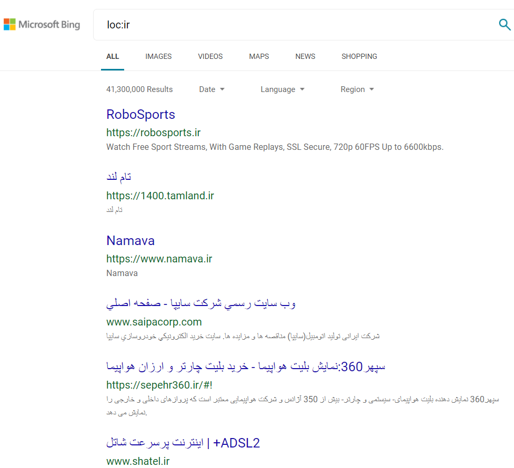This screenshot has height=468, width=514.
Task: Click the magnifier search icon
Action: [505, 25]
